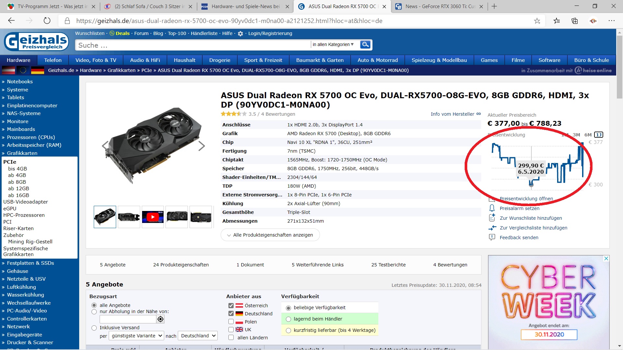Open the Deutschland shipping country dropdown
The height and width of the screenshot is (350, 623).
click(x=198, y=336)
